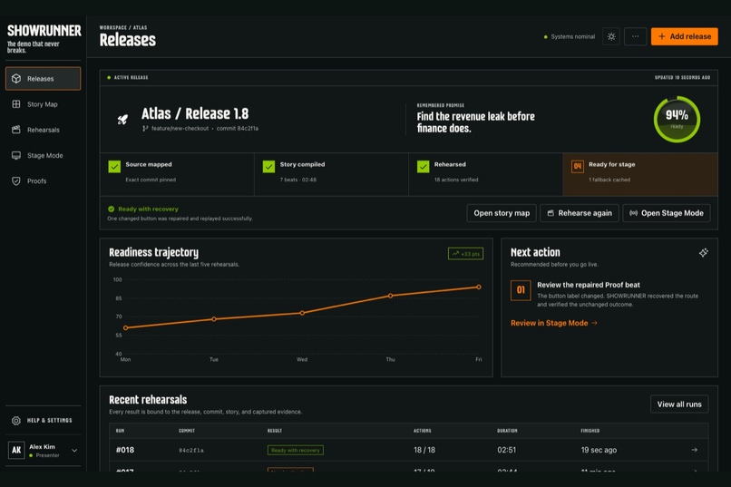Click the Commit column header
This screenshot has height=487, width=731.
pos(187,431)
